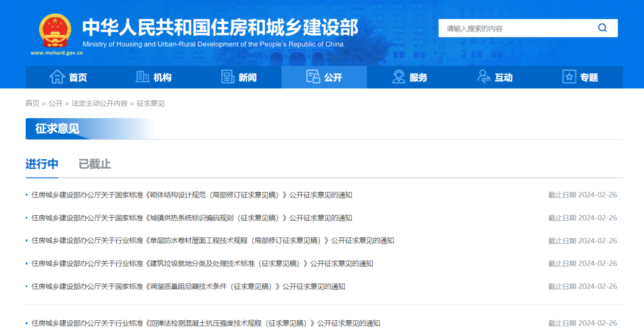The width and height of the screenshot is (644, 334).
Task: Click the magnifier search icon
Action: [x=602, y=28]
